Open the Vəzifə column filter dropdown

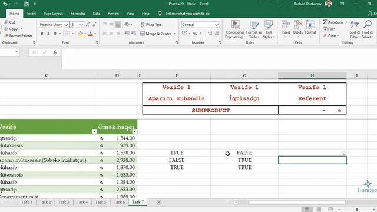click(x=94, y=131)
